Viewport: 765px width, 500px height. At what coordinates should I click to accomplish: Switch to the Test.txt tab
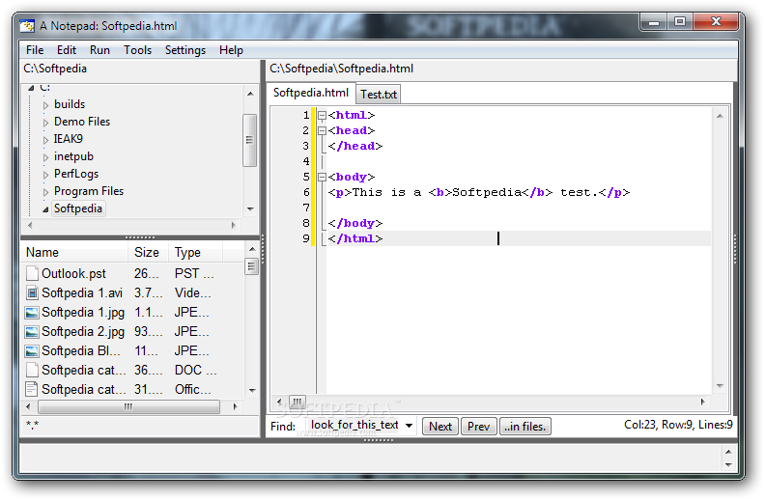379,94
